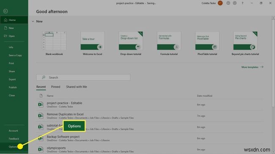The width and height of the screenshot is (275, 154).
Task: Open the PivotTable tutorial template
Action: (x=207, y=43)
